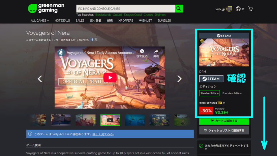Image resolution: width=277 pixels, height=156 pixels.
Task: Click the Borderlands top search link
Action: (x=103, y=15)
